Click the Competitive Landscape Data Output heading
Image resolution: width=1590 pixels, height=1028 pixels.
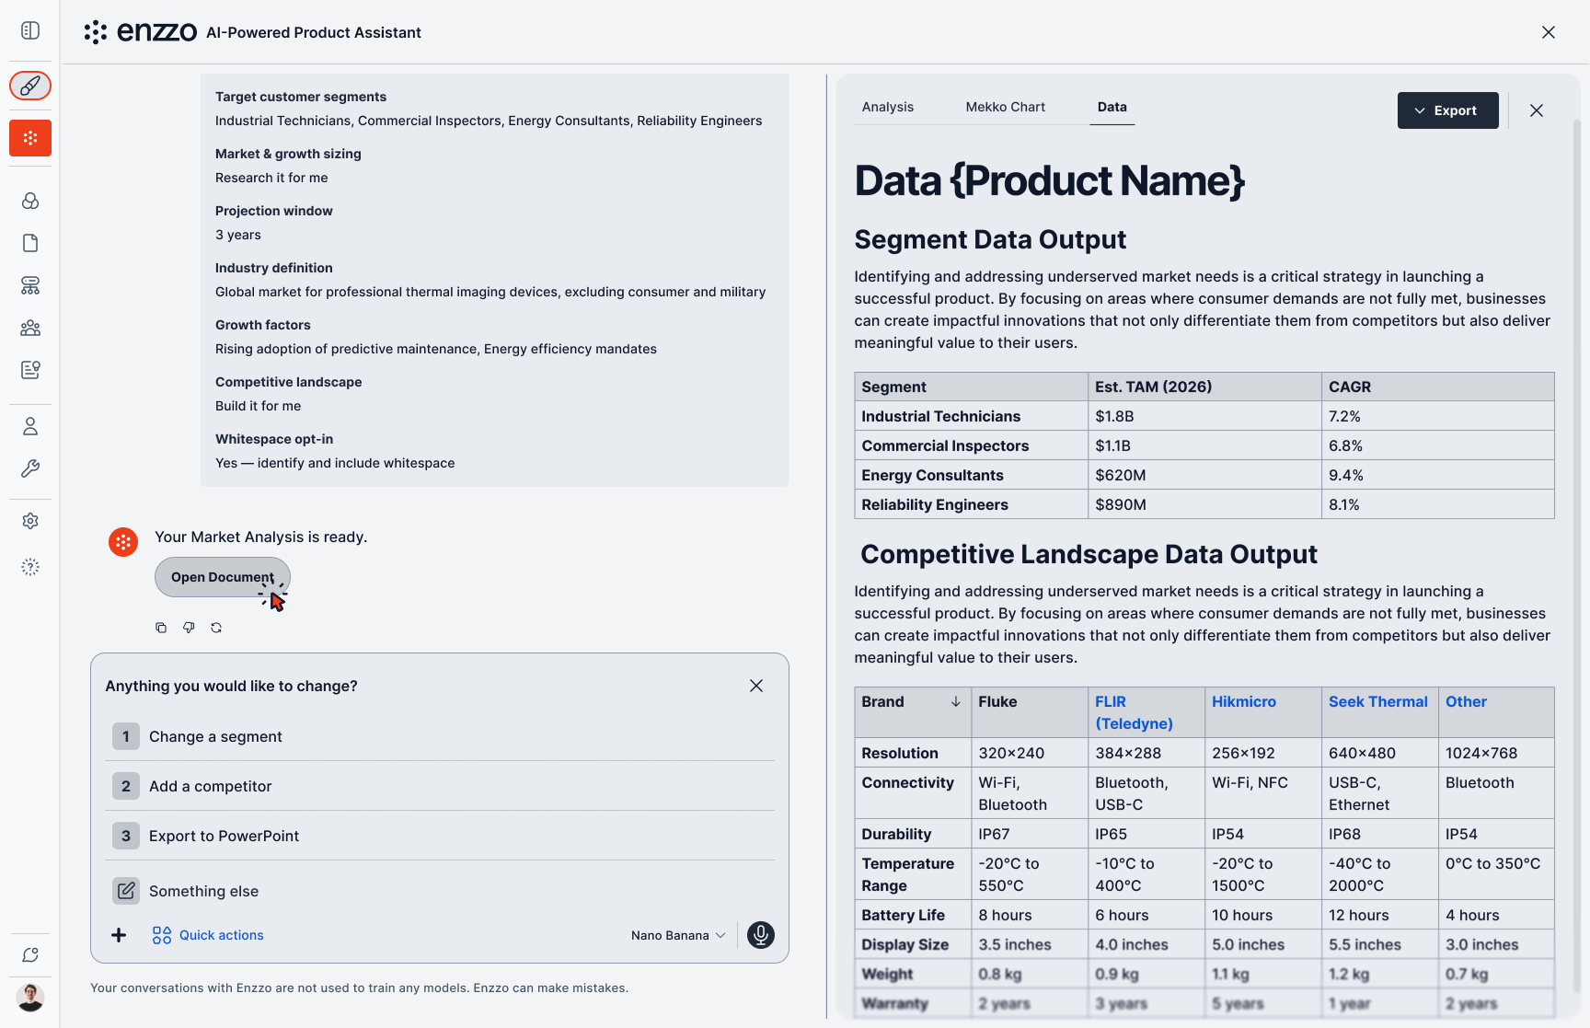1089,554
